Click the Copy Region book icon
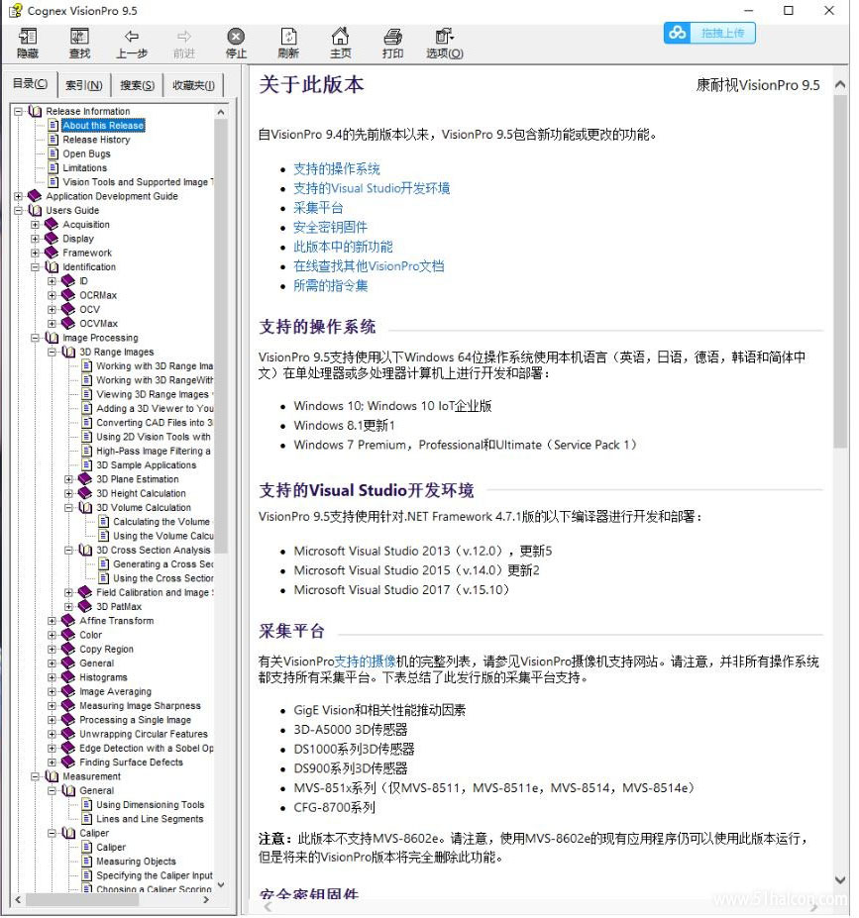The height and width of the screenshot is (918, 859). 68,649
